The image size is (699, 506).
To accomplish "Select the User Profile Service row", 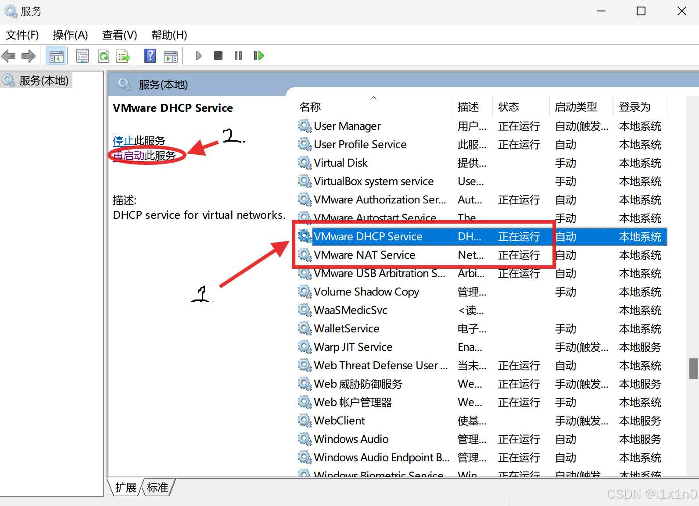I will coord(482,145).
